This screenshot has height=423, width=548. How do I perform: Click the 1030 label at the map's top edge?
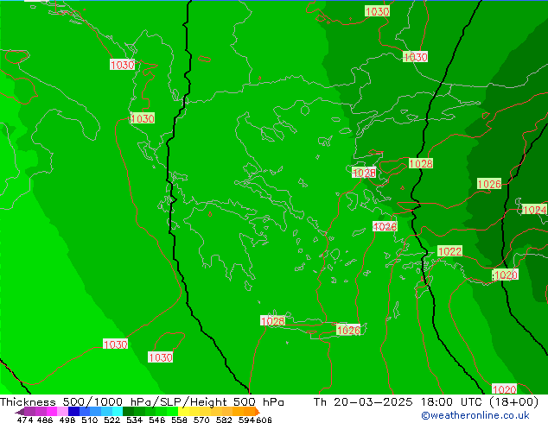(377, 11)
